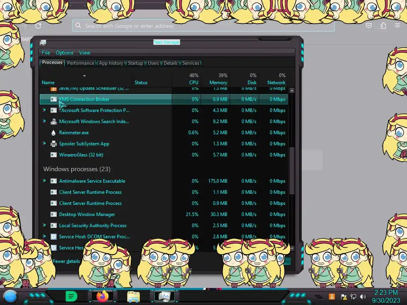This screenshot has width=407, height=305.
Task: Click the Task Manager taskbar button
Action: click(164, 296)
